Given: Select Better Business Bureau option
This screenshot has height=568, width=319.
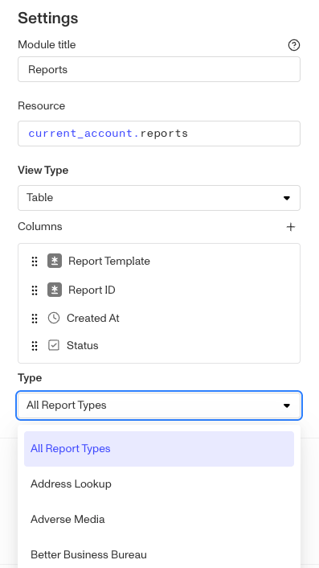Looking at the screenshot, I should (159, 554).
